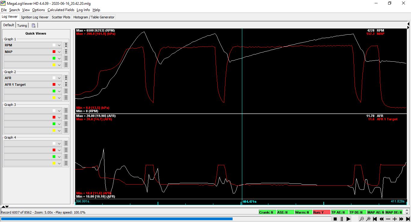Image resolution: width=411 pixels, height=222 pixels.
Task: Click the new quick view tab icon
Action: [34, 26]
